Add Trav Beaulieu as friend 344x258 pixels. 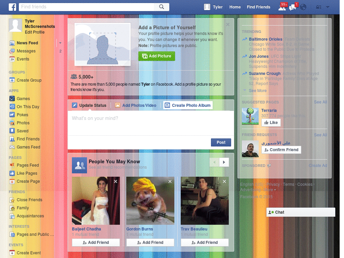pyautogui.click(x=205, y=243)
